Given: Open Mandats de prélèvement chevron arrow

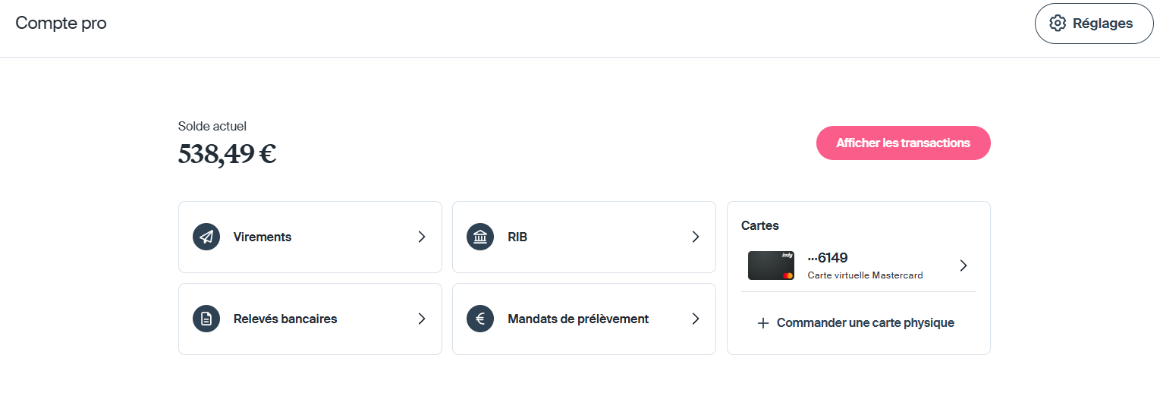Looking at the screenshot, I should tap(696, 319).
